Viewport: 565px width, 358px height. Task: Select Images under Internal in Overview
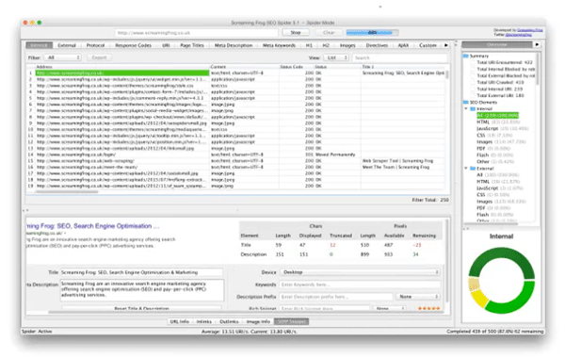click(x=501, y=142)
